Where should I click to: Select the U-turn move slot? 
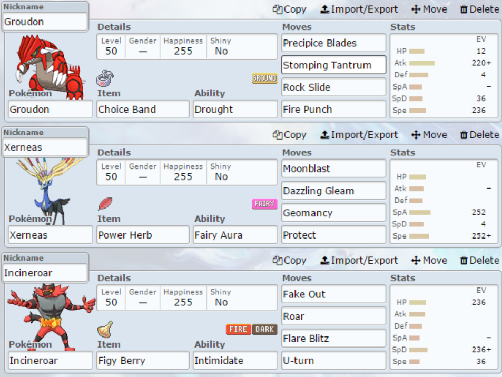pos(333,360)
